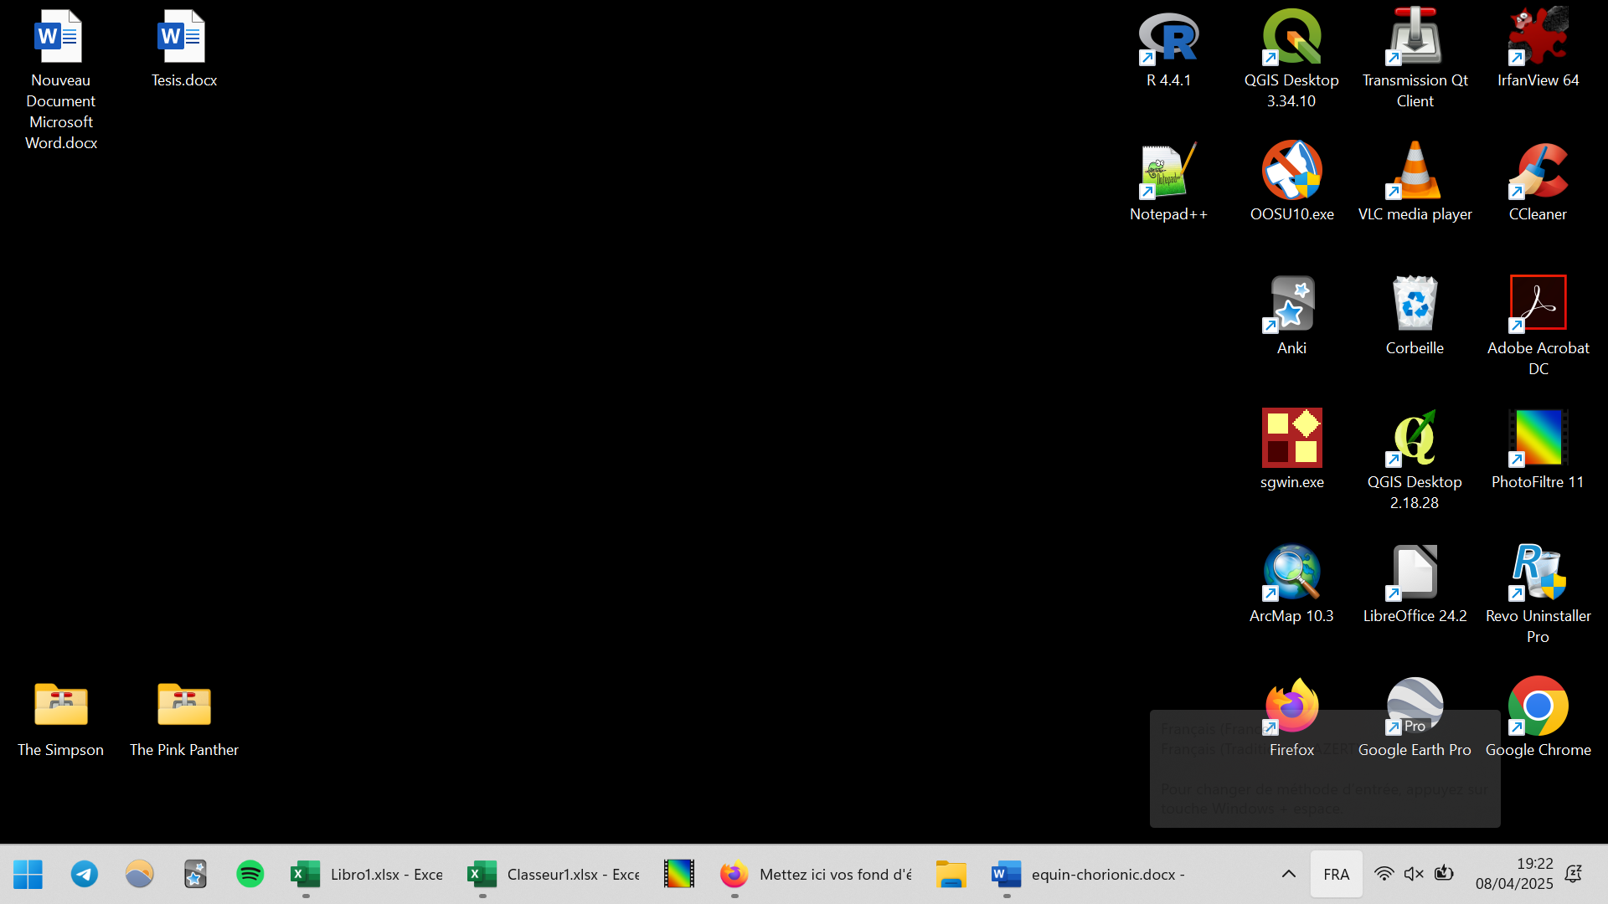
Task: Select the Google Chrome desktop shortcut
Action: tap(1538, 717)
